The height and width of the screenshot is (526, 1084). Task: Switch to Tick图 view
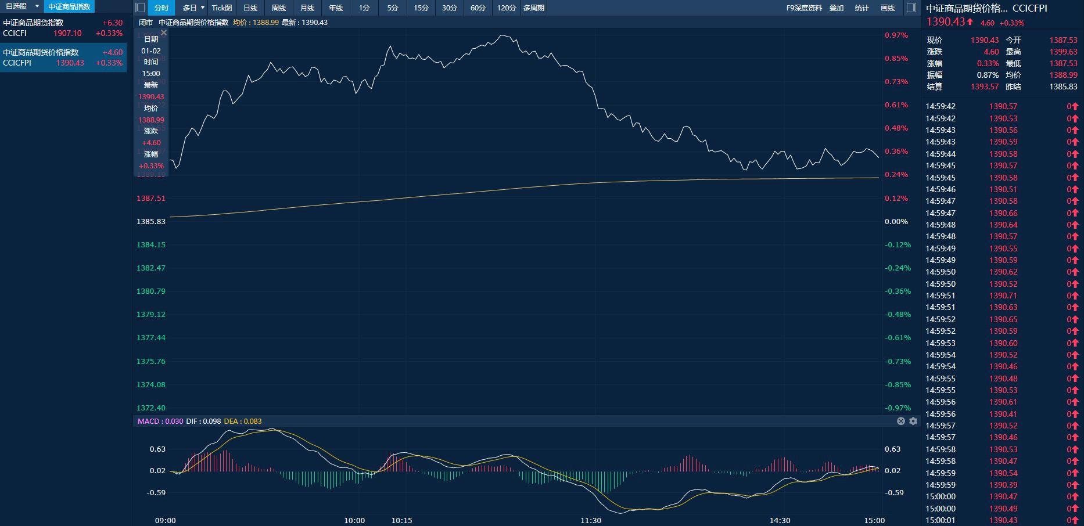[221, 8]
